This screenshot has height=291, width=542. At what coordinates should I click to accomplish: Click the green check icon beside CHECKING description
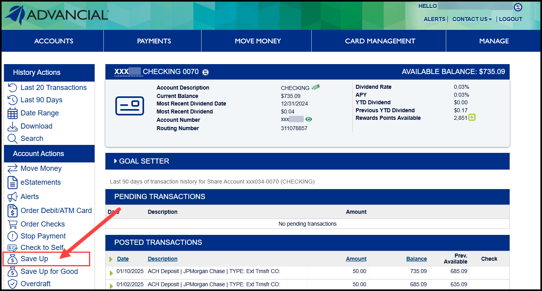[316, 87]
